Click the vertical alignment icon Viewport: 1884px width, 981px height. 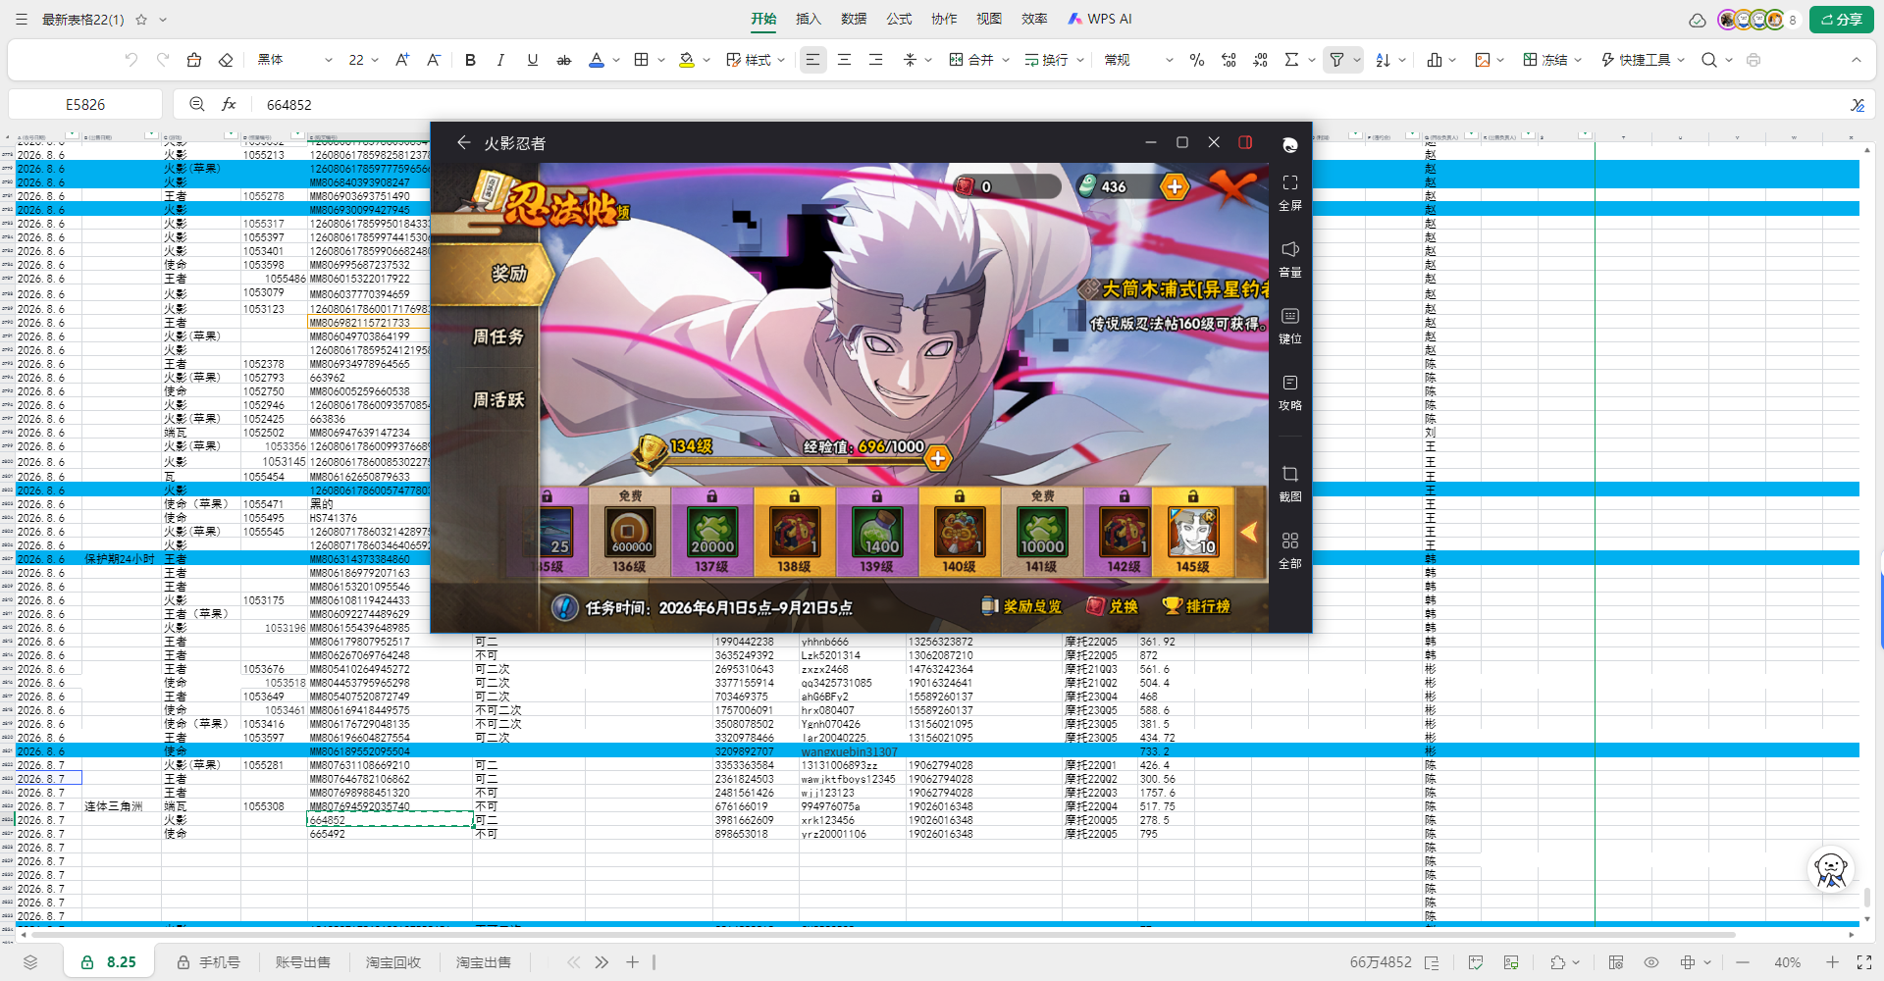click(911, 60)
